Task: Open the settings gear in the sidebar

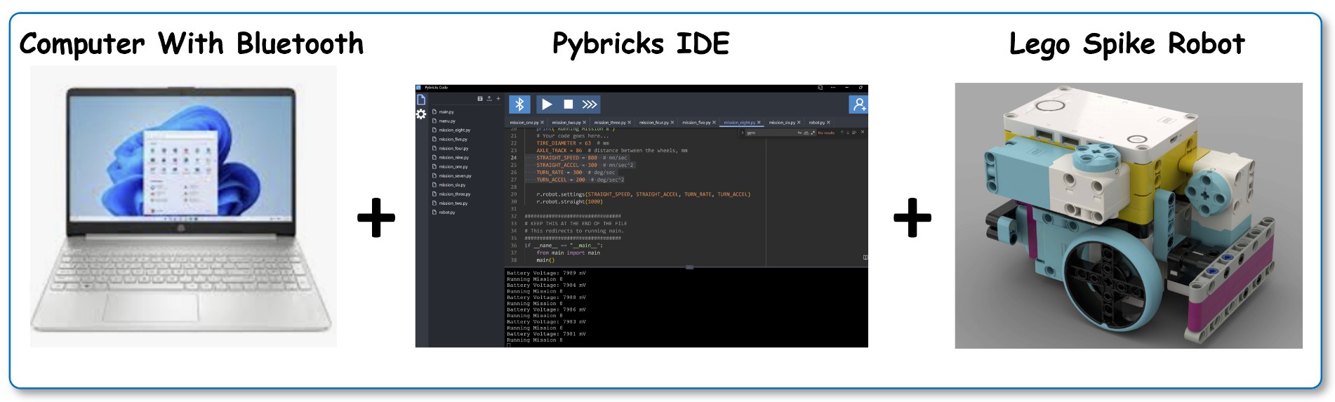Action: [421, 114]
